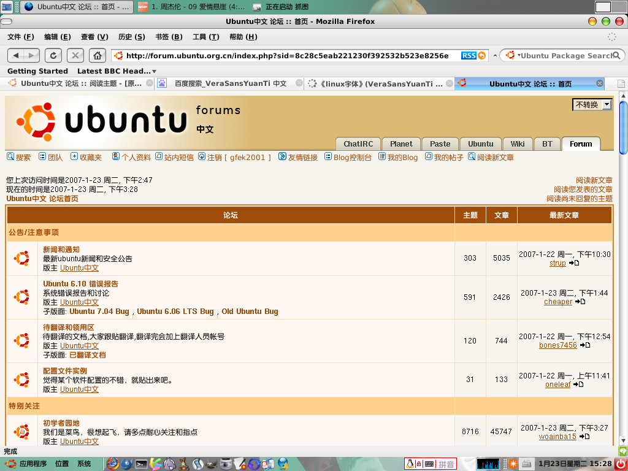Image resolution: width=628 pixels, height=471 pixels.
Task: Open the 不转换 conversion dropdown
Action: tap(592, 104)
